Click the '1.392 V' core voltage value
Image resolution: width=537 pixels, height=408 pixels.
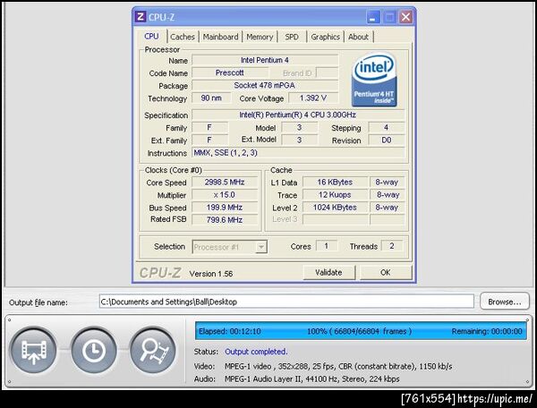coord(313,98)
